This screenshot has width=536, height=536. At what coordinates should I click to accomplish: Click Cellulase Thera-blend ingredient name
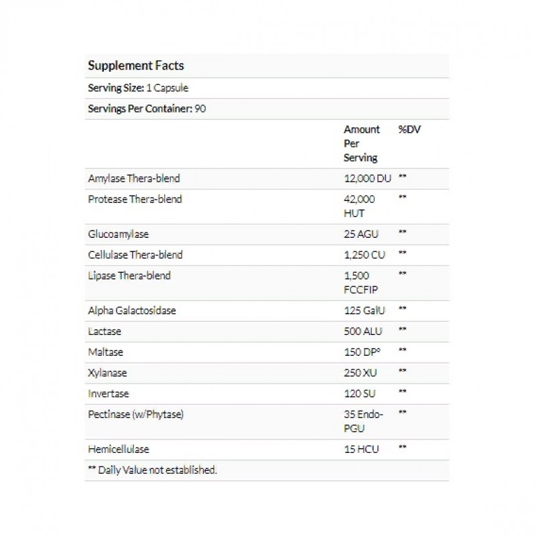pos(135,255)
